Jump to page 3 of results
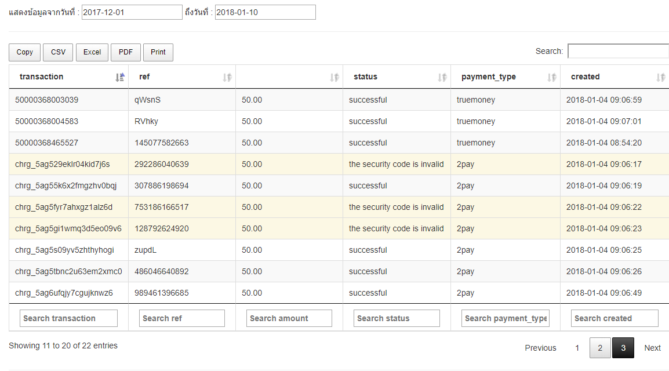 [x=623, y=348]
